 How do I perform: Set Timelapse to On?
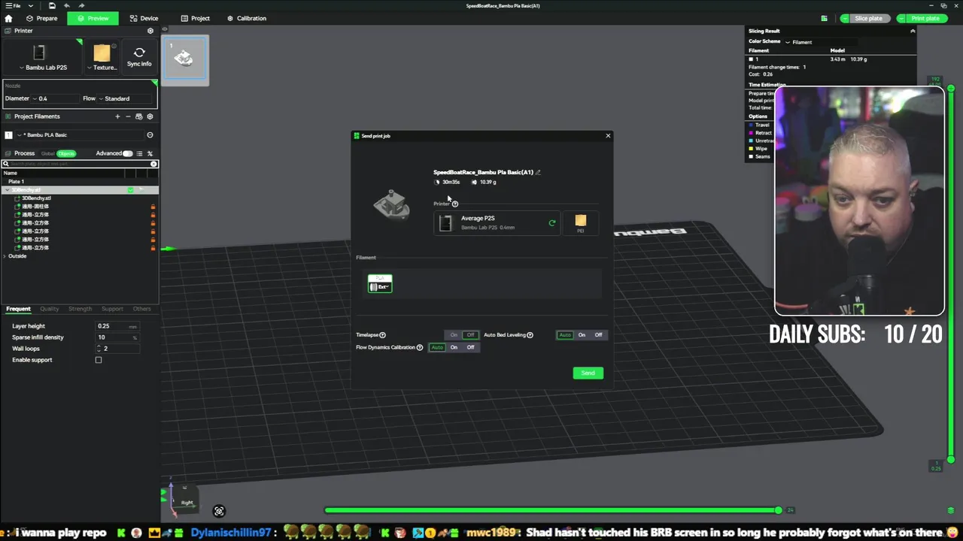[x=454, y=335]
